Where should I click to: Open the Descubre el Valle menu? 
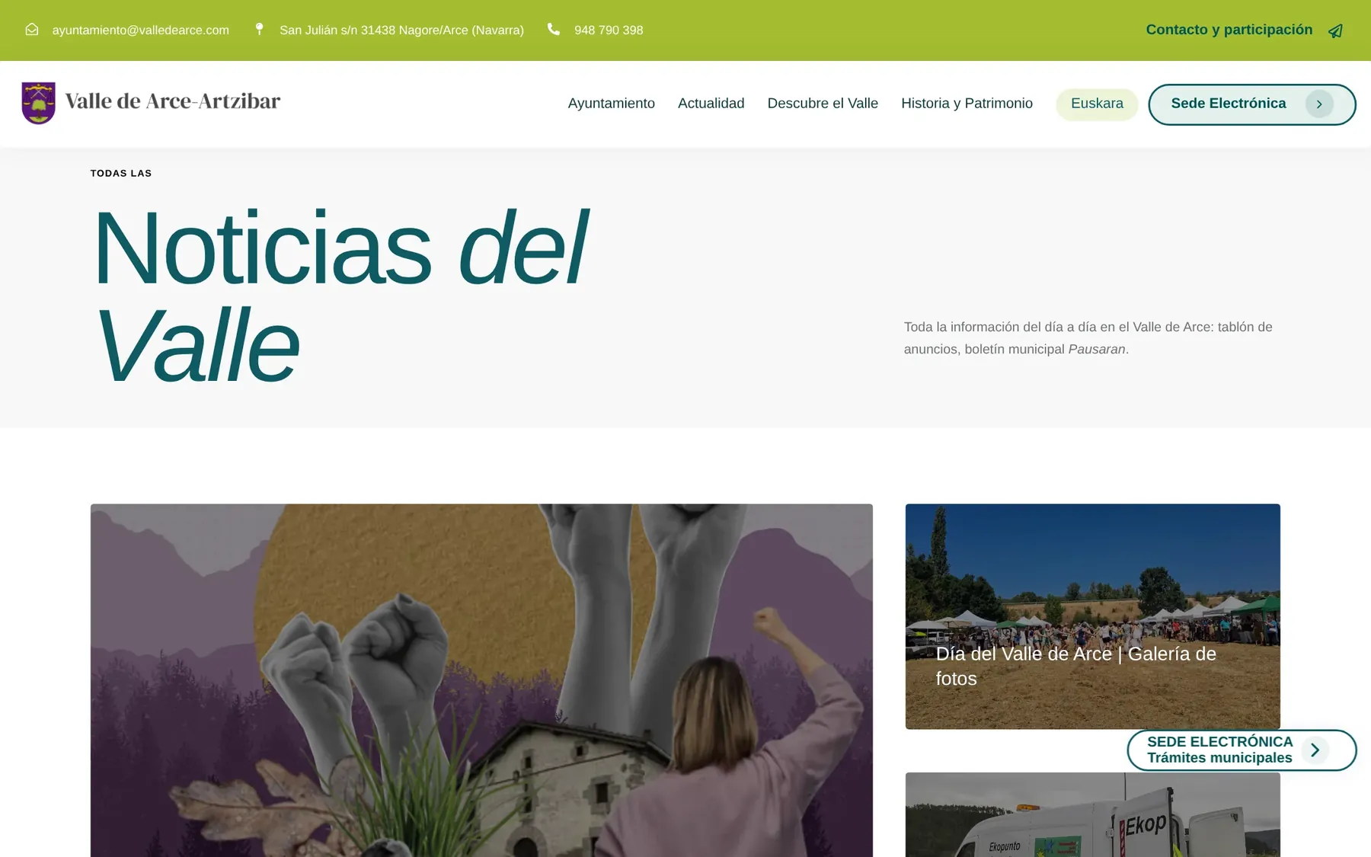tap(823, 103)
